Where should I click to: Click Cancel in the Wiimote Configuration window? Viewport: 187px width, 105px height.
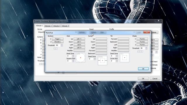click(155, 78)
